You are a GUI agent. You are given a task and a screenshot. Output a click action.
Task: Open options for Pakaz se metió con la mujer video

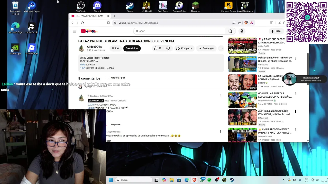(x=295, y=58)
